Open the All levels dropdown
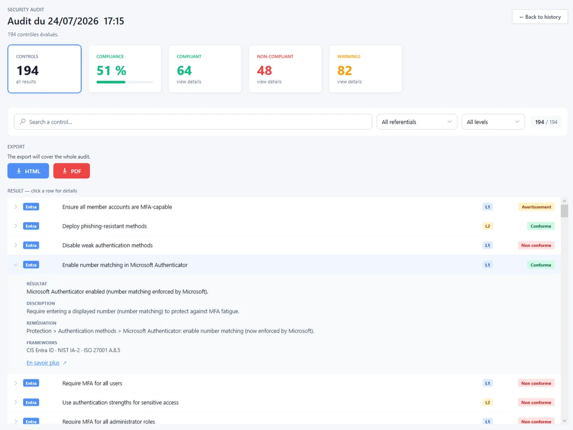573x430 pixels. (x=493, y=122)
